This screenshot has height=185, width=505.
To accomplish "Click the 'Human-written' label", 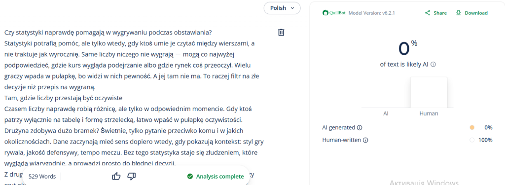I will pyautogui.click(x=342, y=140).
